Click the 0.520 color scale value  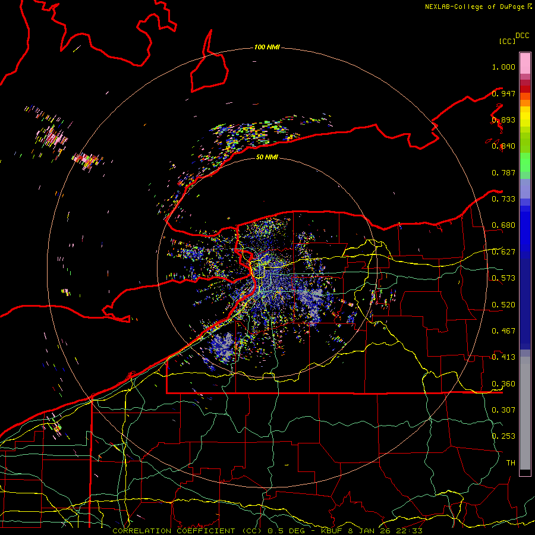click(x=503, y=305)
